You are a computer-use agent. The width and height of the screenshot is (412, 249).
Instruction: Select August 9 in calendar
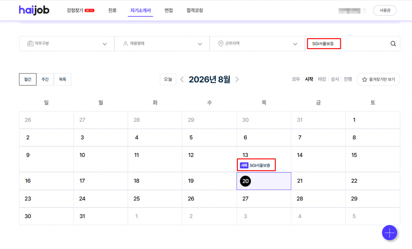click(46, 159)
